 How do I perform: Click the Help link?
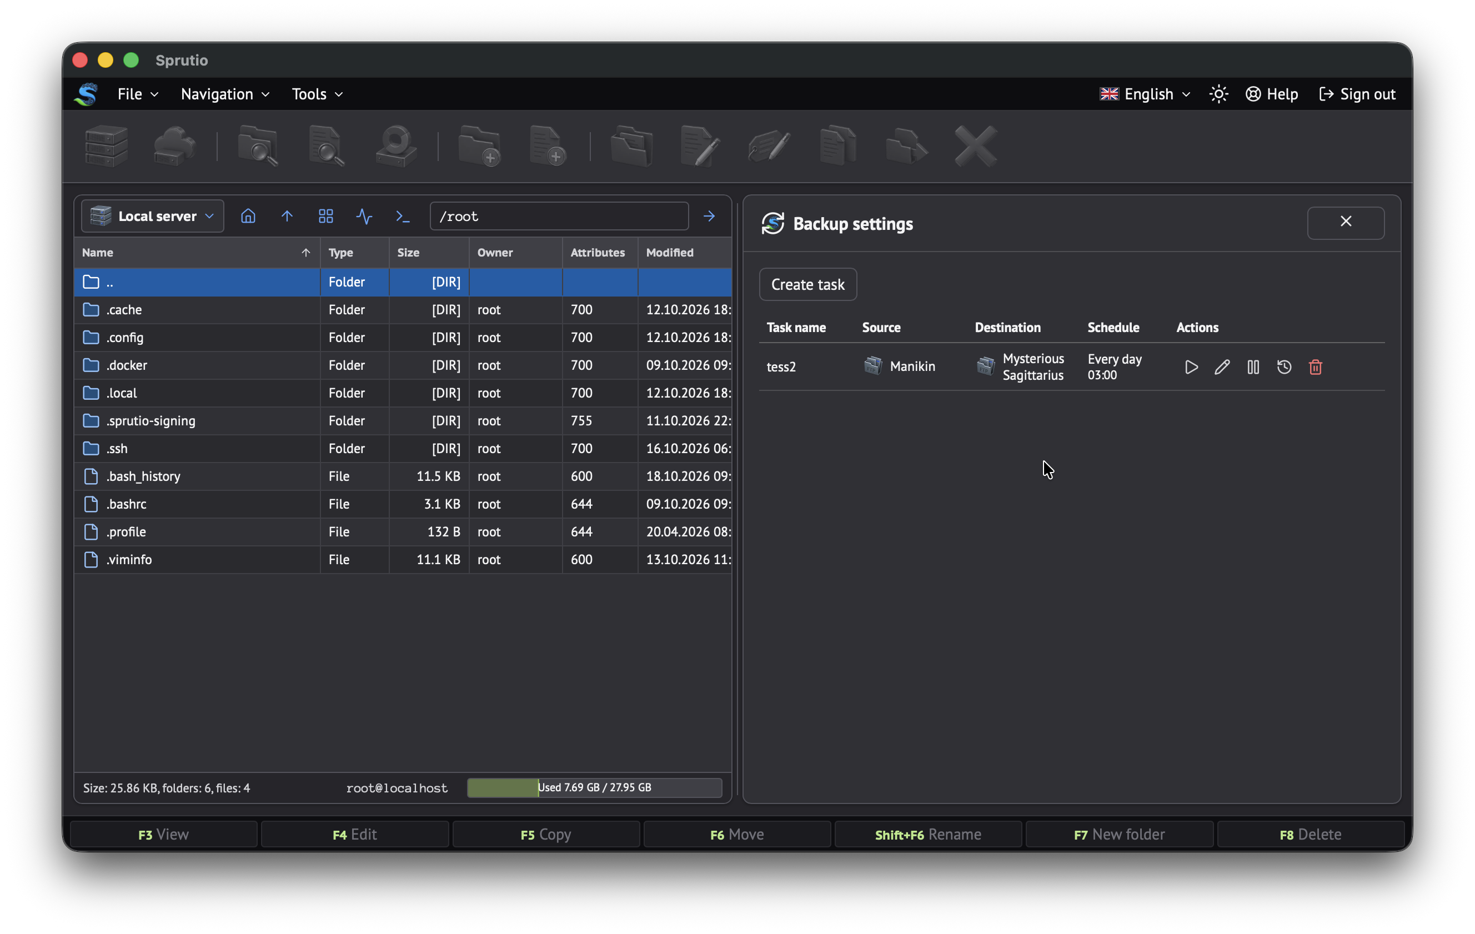click(x=1272, y=94)
